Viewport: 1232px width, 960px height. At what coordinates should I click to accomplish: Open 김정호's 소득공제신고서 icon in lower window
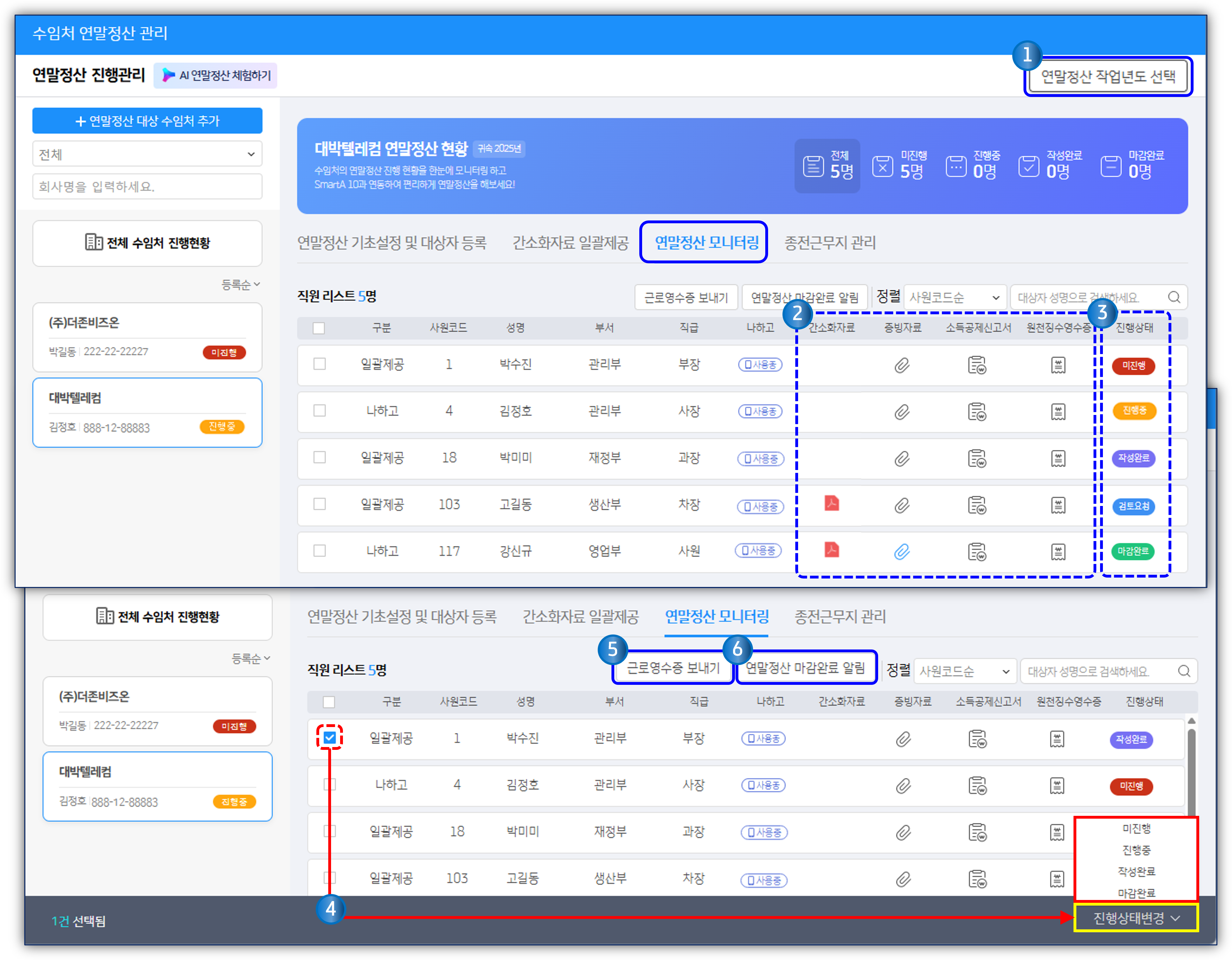pos(978,785)
